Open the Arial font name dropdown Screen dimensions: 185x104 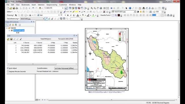point(59,15)
